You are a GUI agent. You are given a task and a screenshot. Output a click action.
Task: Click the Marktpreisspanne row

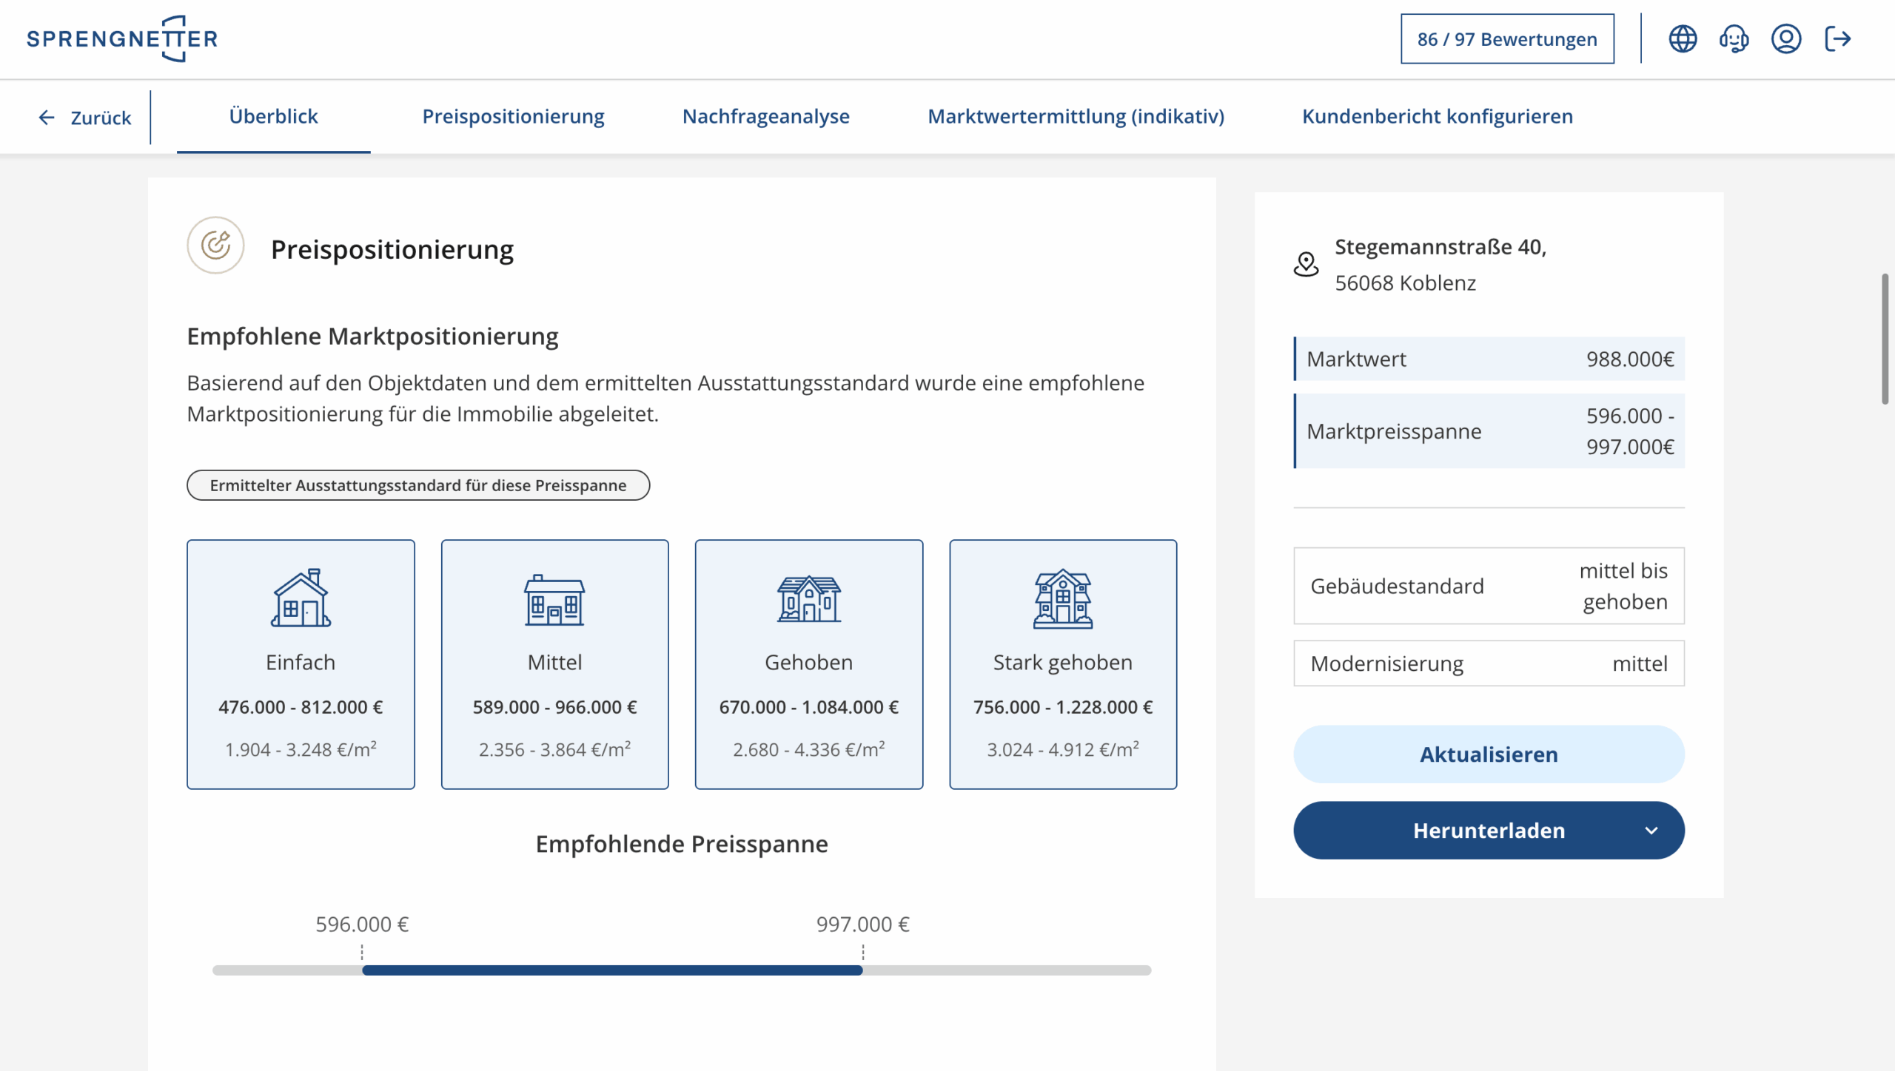point(1489,430)
